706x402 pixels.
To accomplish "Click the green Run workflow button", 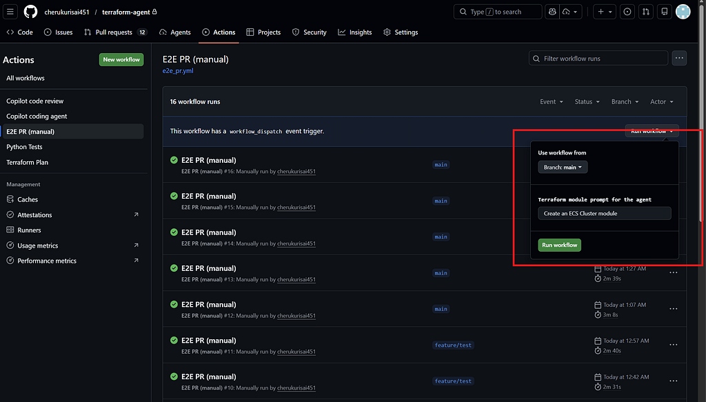I will coord(559,245).
